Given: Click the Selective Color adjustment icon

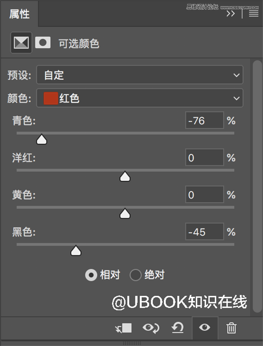Looking at the screenshot, I should pos(21,43).
